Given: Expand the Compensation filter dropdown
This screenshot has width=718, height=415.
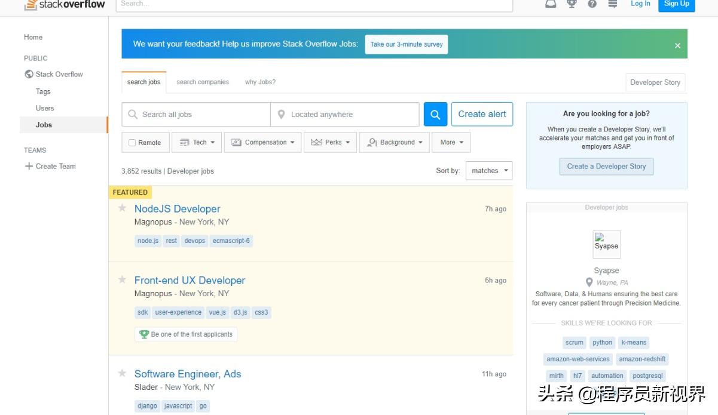Looking at the screenshot, I should (x=263, y=143).
